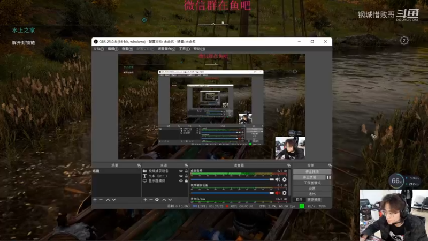
Task: Click the LIVE timer in status bar
Action: 210,206
